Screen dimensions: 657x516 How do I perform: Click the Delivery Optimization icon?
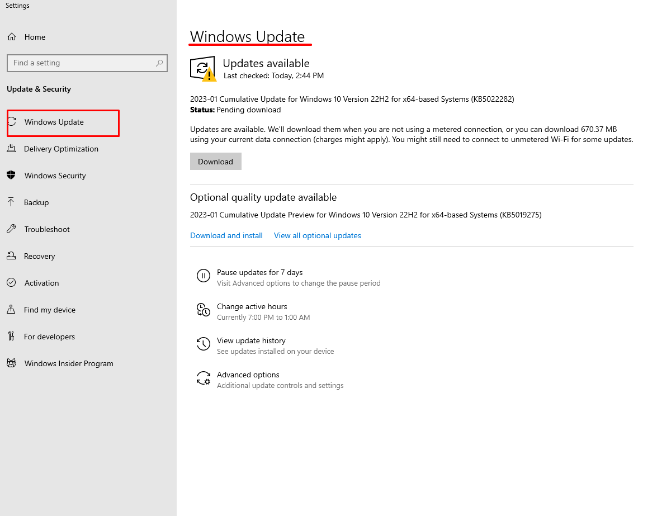[x=11, y=148]
